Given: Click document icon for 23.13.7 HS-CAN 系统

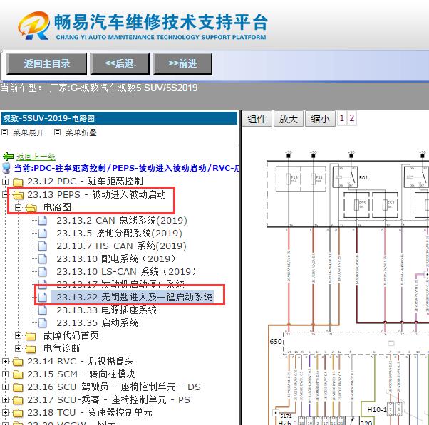Looking at the screenshot, I should (43, 246).
